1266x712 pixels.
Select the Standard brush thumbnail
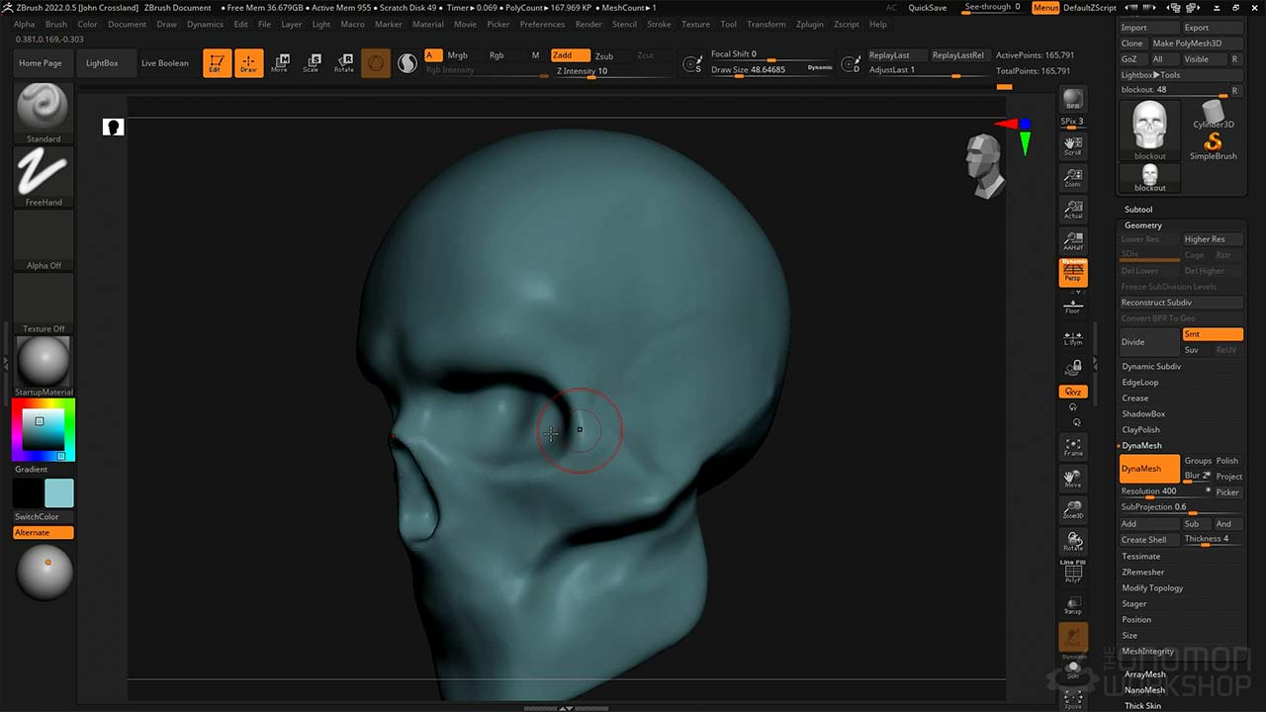(x=44, y=109)
